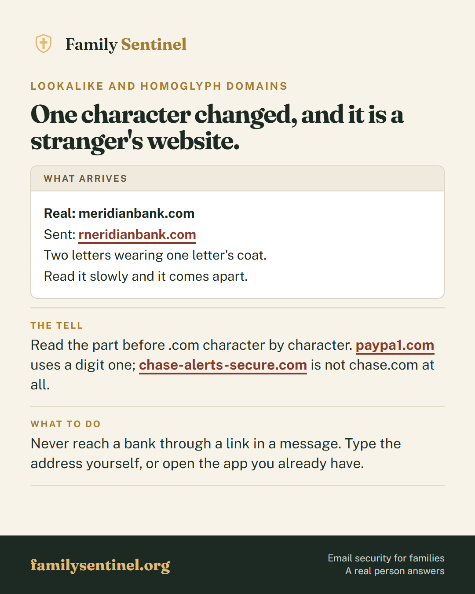Click the Family Sentinel brand name
This screenshot has height=594, width=475.
(x=126, y=44)
